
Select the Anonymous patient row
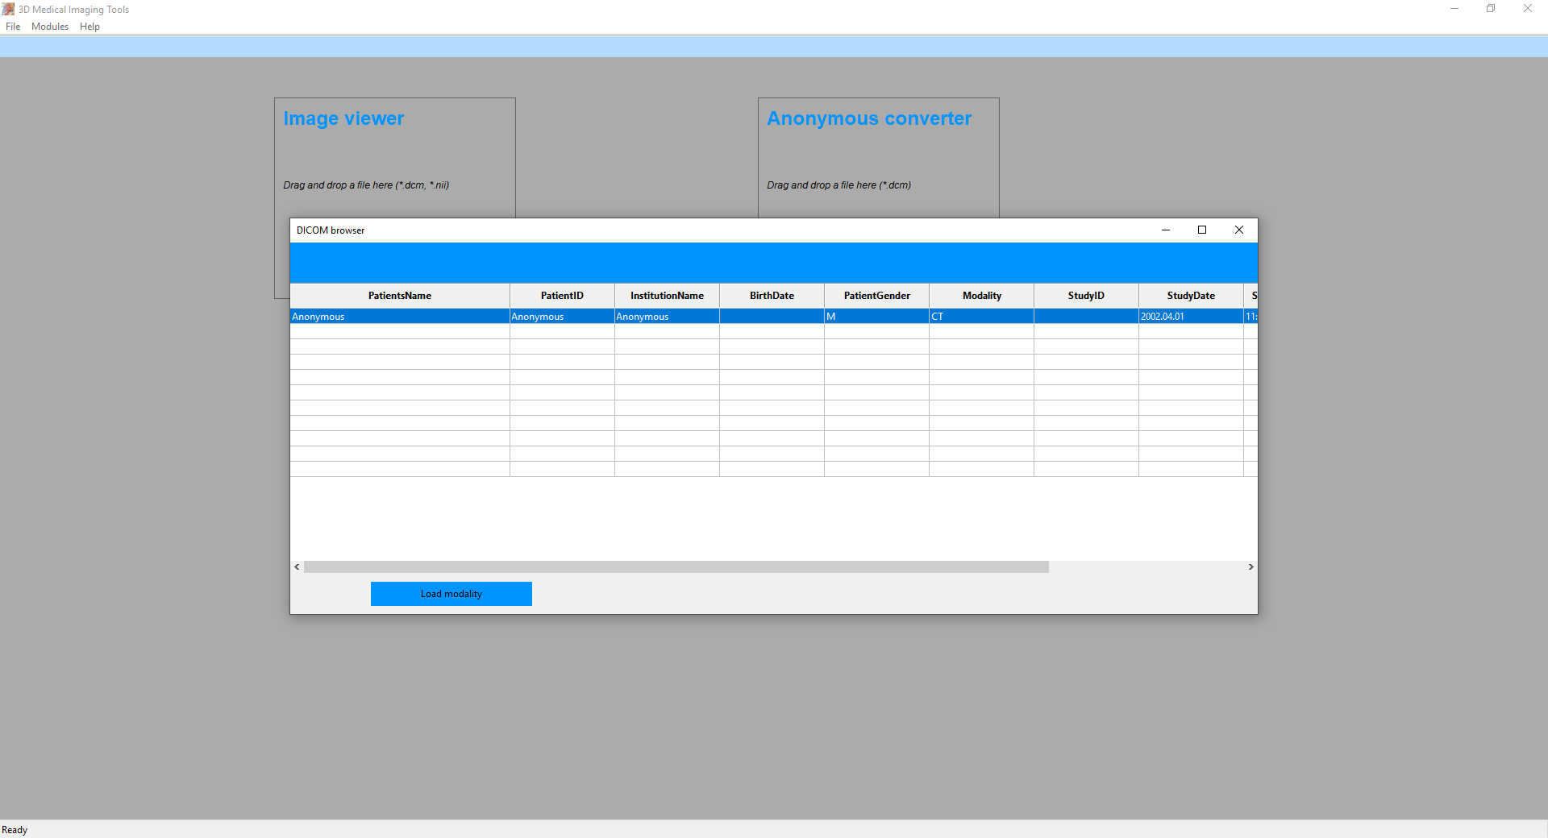click(399, 317)
